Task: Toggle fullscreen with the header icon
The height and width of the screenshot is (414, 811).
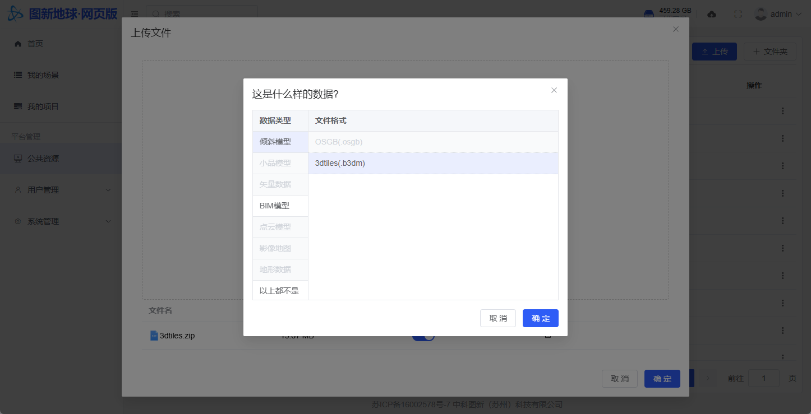Action: (738, 14)
